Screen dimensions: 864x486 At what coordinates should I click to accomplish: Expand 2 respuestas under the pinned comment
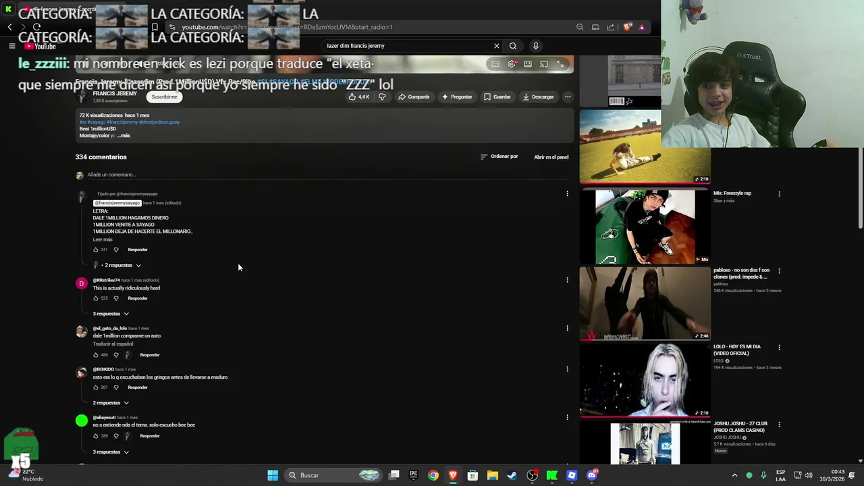click(121, 265)
